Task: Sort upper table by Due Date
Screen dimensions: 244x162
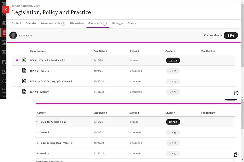Action: click(x=100, y=51)
